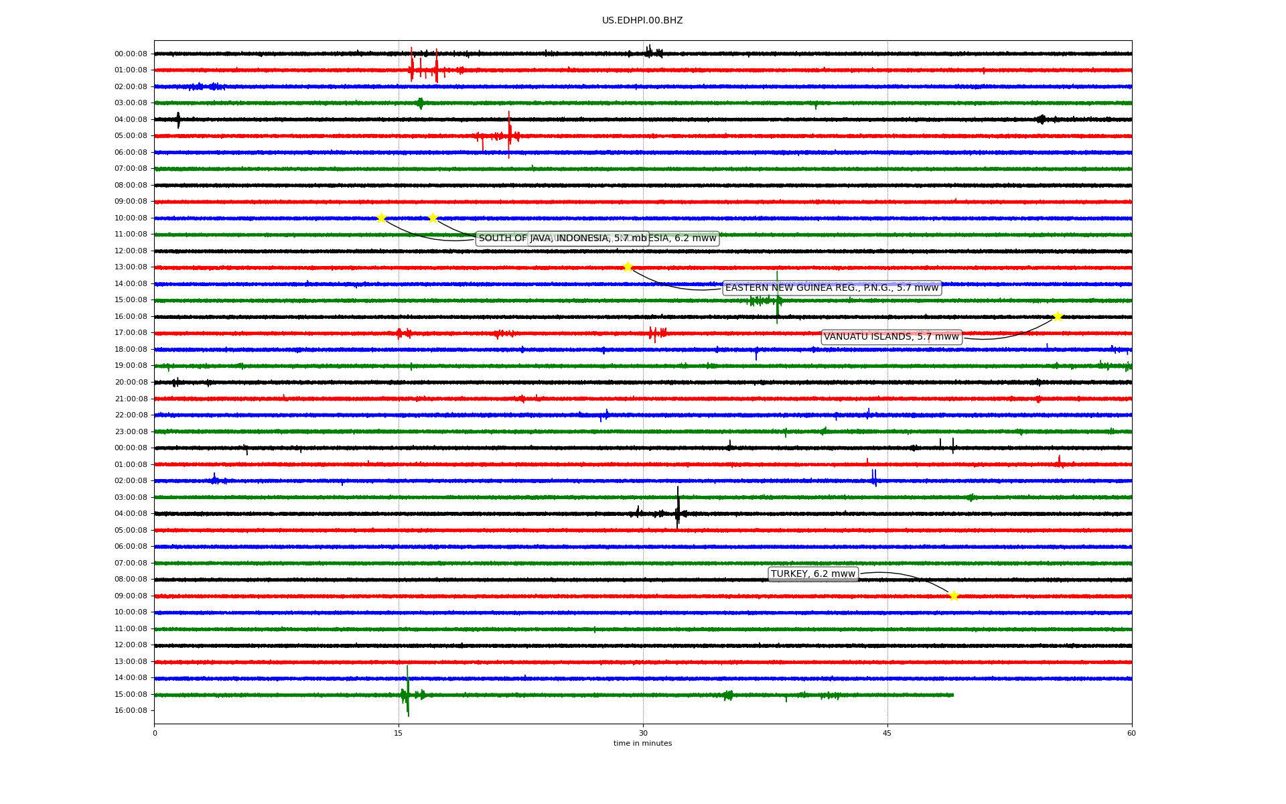The width and height of the screenshot is (1286, 804).
Task: Click the x-axis tick label 60
Action: 1131,733
